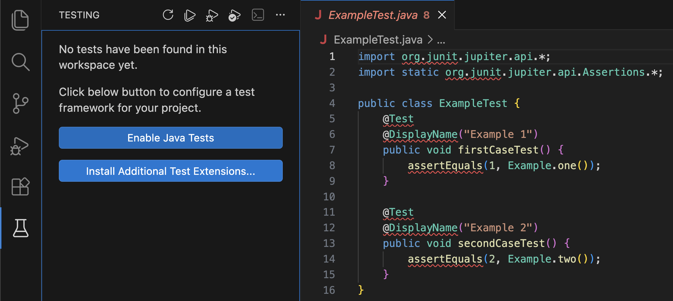Click ExampleTest.java in the breadcrumb
This screenshot has width=673, height=301.
click(378, 40)
